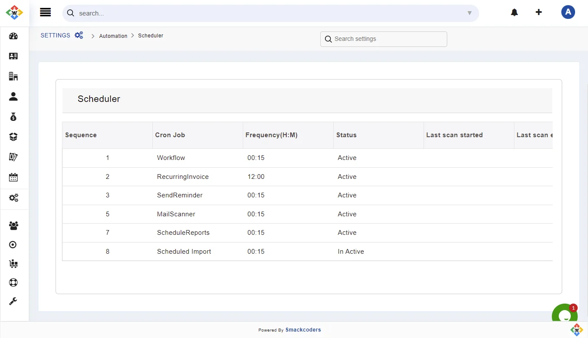The image size is (588, 338).
Task: Select the Products box icon
Action: [x=13, y=137]
